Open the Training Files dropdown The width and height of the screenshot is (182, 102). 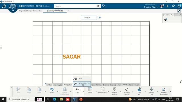click(x=151, y=7)
